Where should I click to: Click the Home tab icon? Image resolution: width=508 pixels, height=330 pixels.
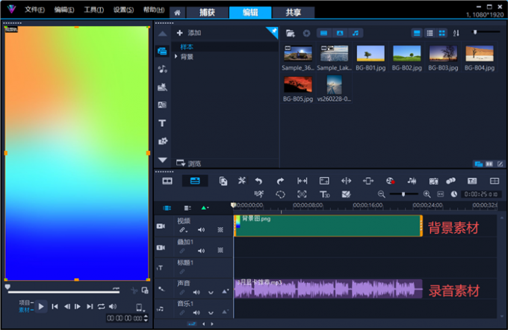(177, 13)
